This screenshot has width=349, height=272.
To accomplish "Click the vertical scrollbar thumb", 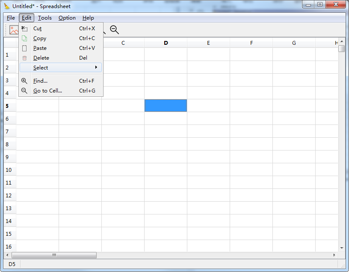I will click(342, 49).
